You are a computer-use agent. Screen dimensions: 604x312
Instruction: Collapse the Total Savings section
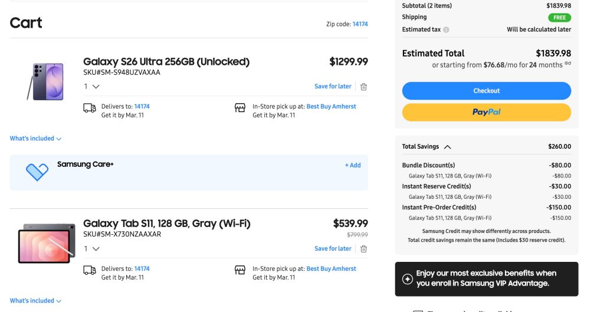[x=447, y=147]
